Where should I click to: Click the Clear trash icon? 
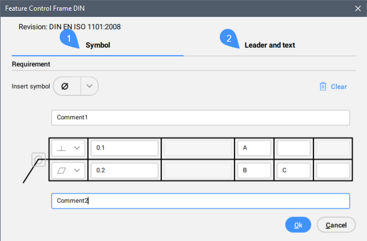pyautogui.click(x=323, y=87)
